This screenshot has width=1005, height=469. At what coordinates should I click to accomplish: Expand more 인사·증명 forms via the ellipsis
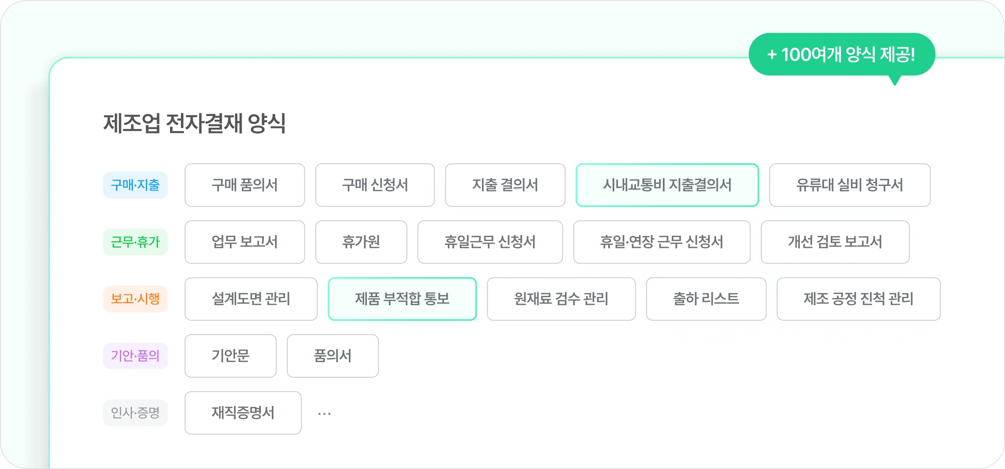[x=323, y=413]
